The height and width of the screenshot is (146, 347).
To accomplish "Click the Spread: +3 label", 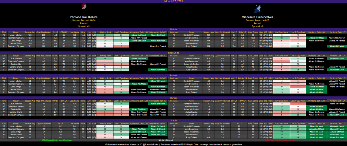I will tap(83, 26).
